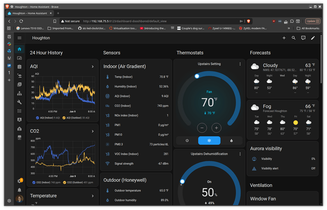Toggle AQI (Indoor) legend checkbox

pos(37,118)
